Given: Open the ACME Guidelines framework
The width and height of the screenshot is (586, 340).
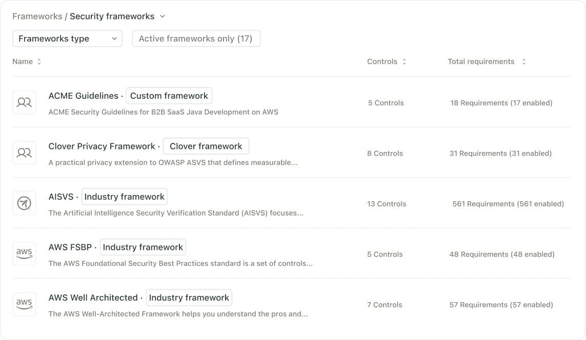Looking at the screenshot, I should [83, 96].
